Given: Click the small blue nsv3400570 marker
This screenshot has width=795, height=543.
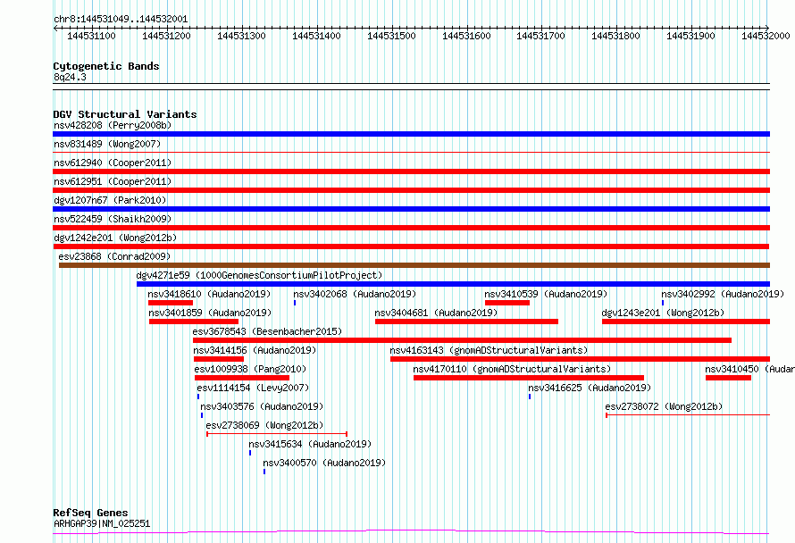Looking at the screenshot, I should 264,472.
